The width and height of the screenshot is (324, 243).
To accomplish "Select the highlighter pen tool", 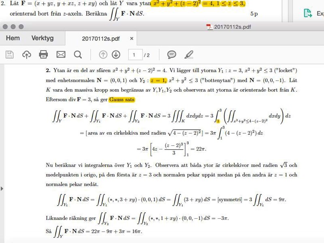I will pyautogui.click(x=189, y=55).
